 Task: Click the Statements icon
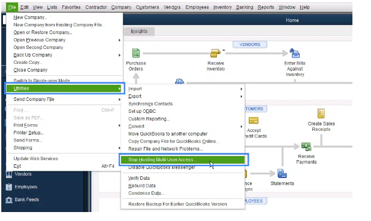coord(282,174)
